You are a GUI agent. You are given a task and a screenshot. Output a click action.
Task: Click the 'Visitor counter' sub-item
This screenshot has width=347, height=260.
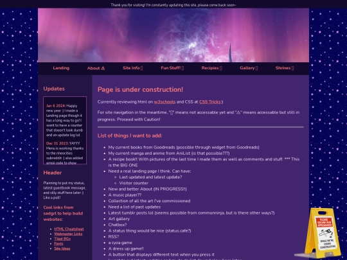134,183
